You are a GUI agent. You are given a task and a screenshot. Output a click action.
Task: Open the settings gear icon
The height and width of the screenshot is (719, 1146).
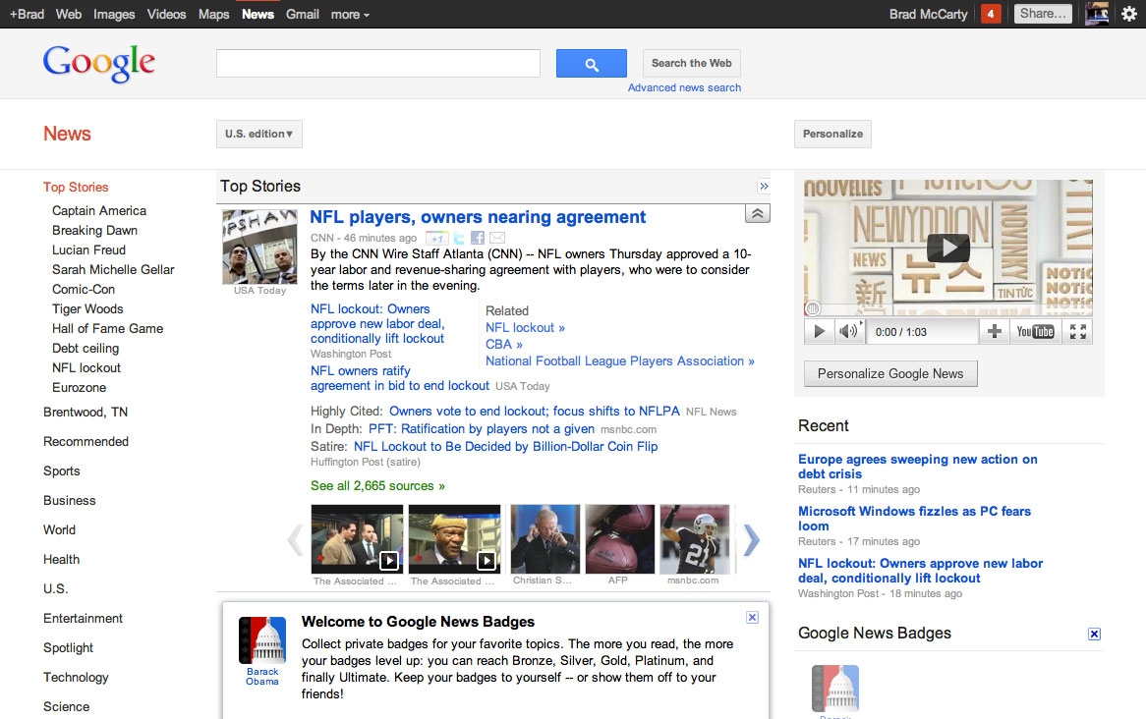pyautogui.click(x=1128, y=14)
